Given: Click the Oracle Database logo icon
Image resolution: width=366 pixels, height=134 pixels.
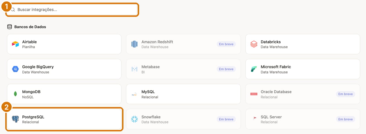Looking at the screenshot, I should click(254, 94).
